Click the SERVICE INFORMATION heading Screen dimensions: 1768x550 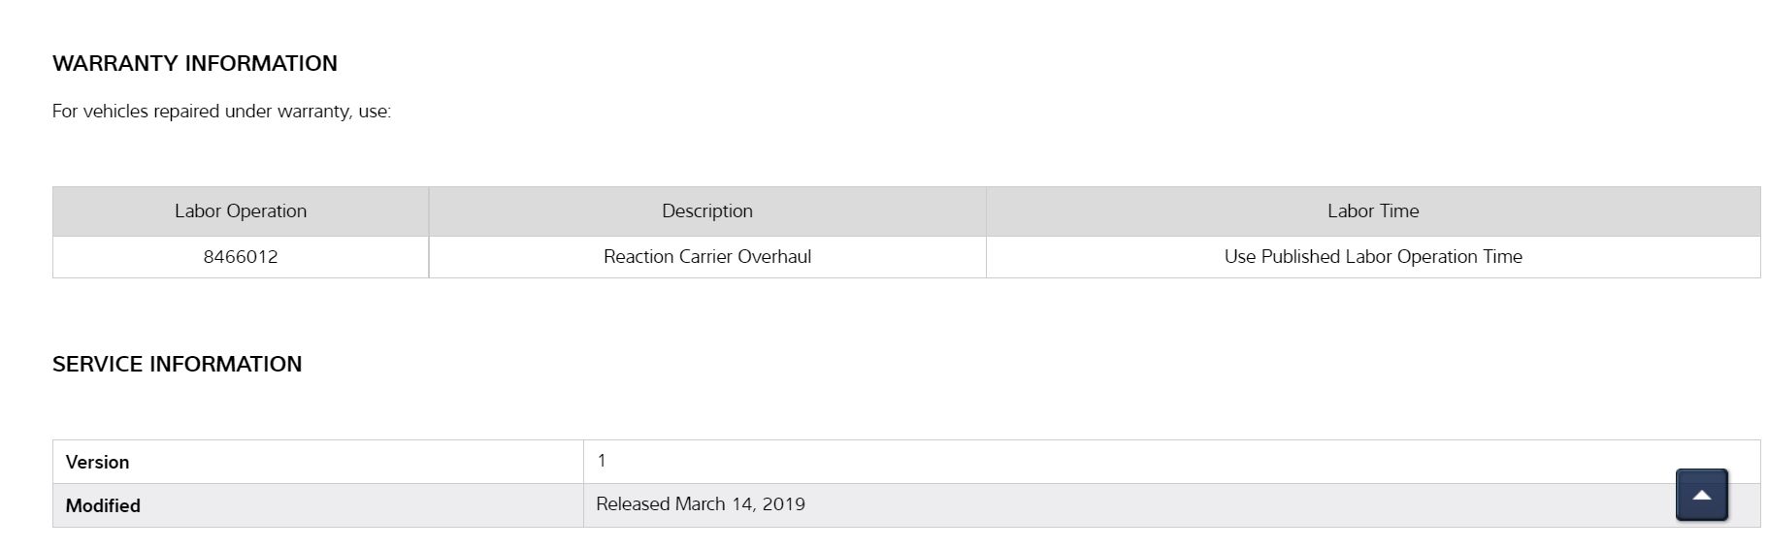177,364
